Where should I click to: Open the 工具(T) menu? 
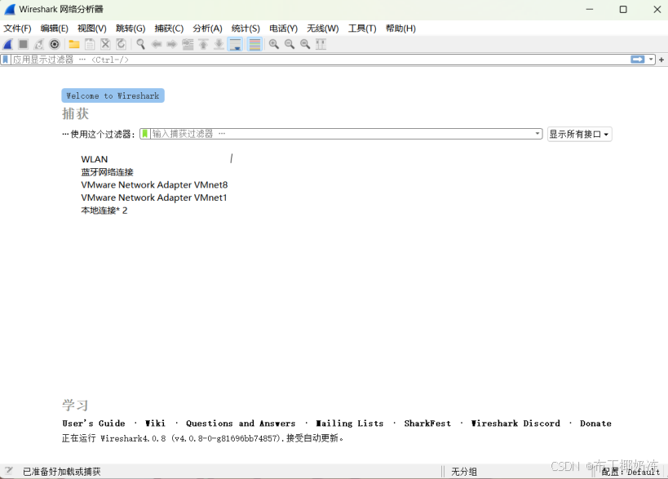coord(362,29)
